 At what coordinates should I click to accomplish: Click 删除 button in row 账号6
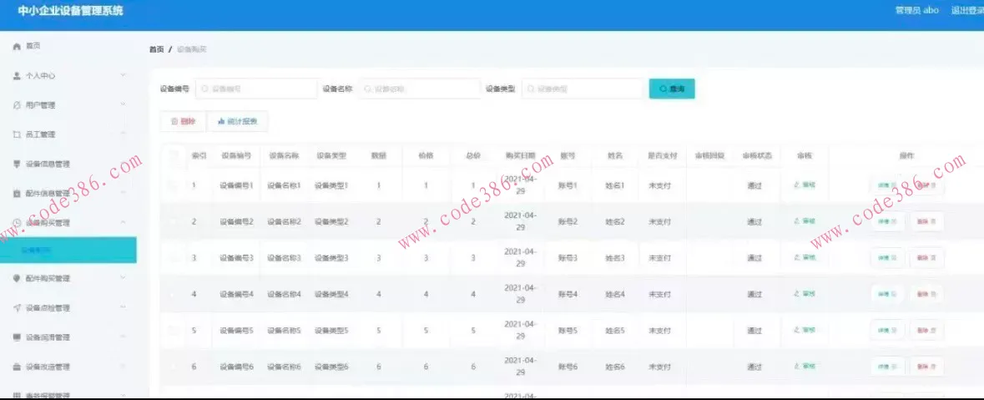point(927,367)
